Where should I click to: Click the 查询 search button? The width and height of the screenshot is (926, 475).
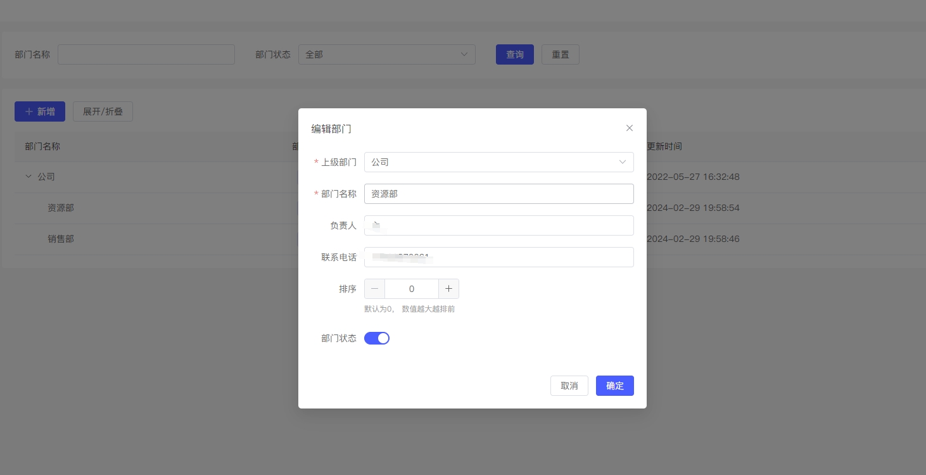[x=514, y=54]
